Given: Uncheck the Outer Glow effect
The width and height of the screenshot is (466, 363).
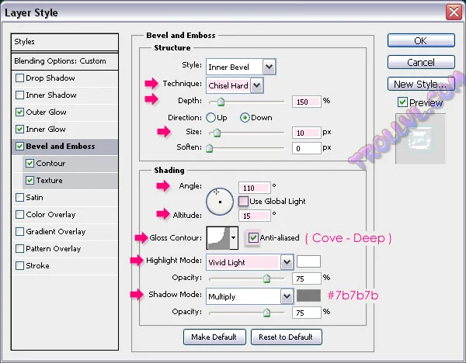Looking at the screenshot, I should pos(19,112).
